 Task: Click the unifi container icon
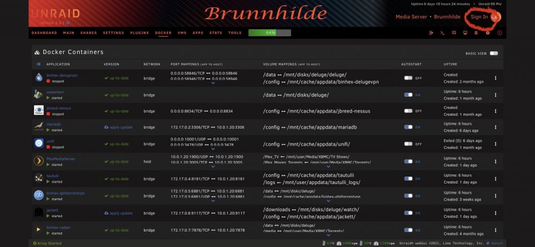pyautogui.click(x=39, y=143)
